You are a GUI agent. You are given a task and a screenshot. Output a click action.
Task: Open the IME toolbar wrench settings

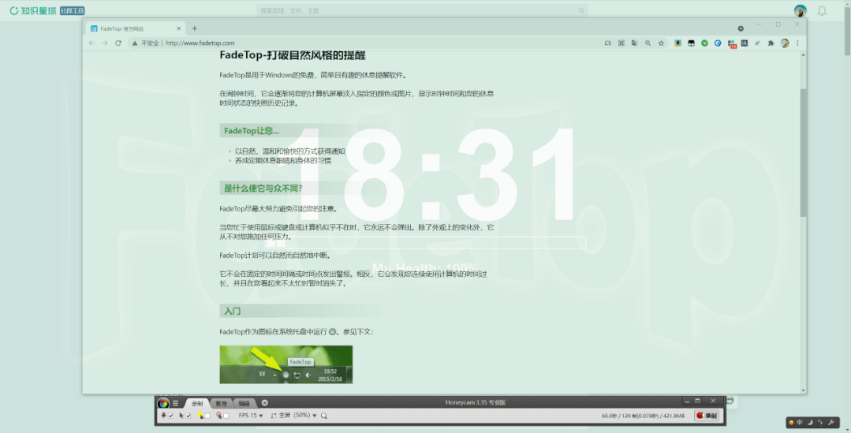point(831,422)
